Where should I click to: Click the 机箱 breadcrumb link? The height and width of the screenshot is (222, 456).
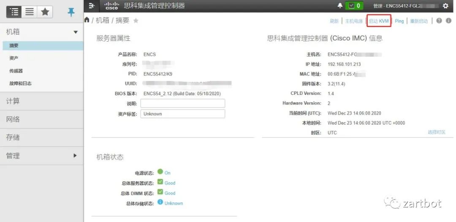102,20
